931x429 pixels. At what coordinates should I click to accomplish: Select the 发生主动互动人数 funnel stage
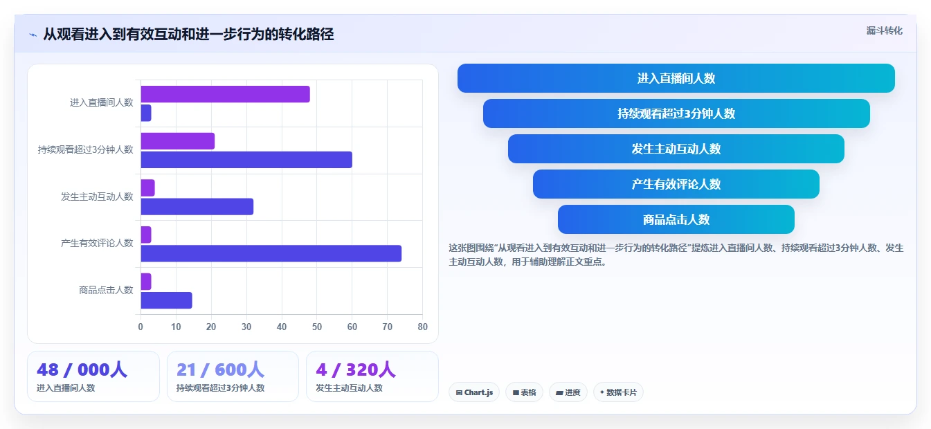pos(676,149)
